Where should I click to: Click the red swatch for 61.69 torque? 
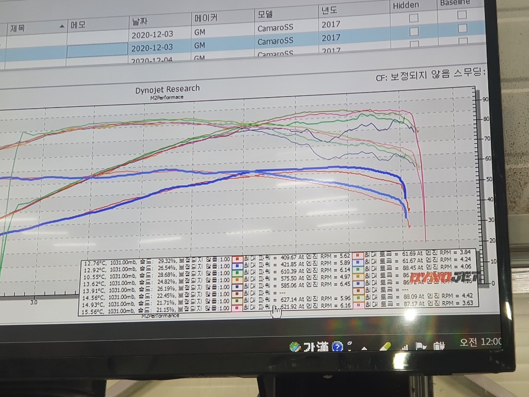[x=358, y=255]
